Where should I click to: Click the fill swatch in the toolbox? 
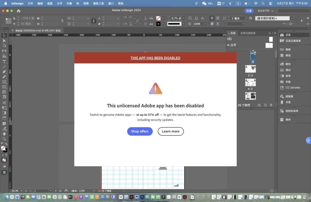(3, 148)
